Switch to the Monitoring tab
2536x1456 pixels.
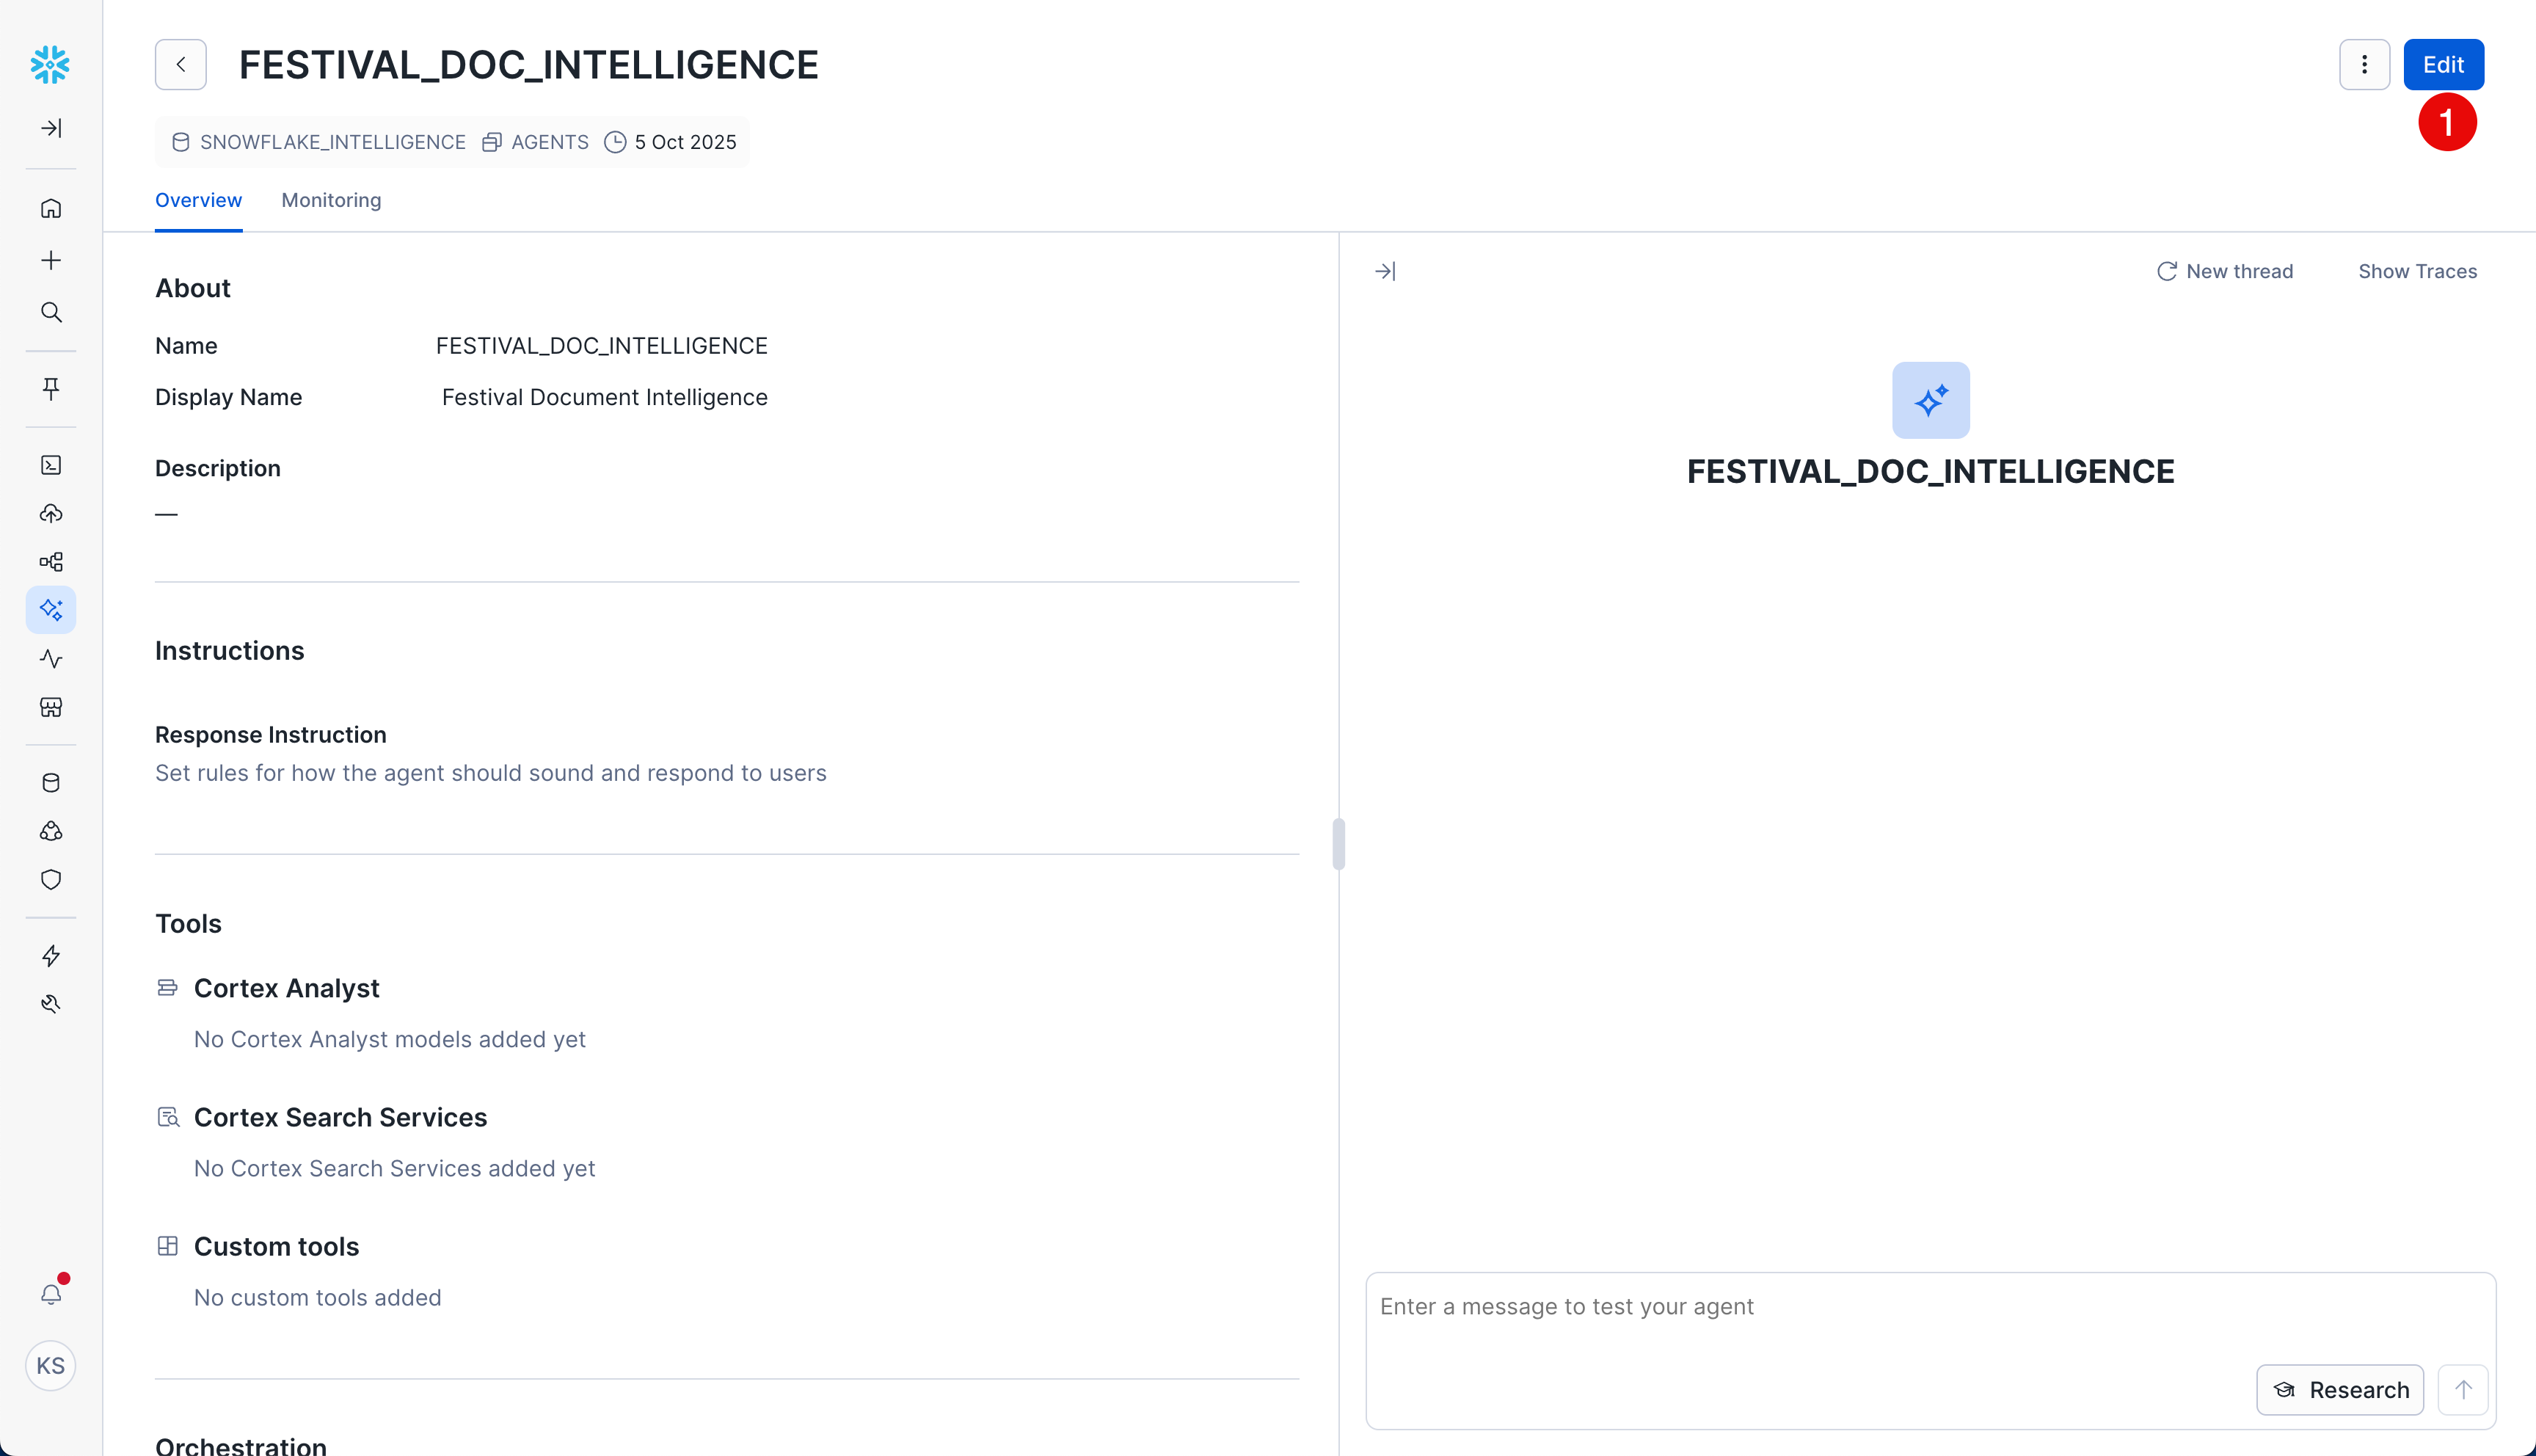click(x=331, y=200)
